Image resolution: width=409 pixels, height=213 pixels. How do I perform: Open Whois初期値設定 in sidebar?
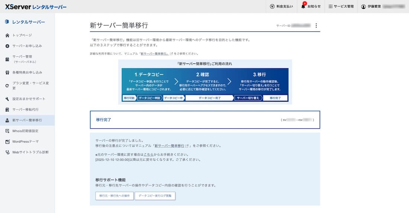[x=25, y=131]
